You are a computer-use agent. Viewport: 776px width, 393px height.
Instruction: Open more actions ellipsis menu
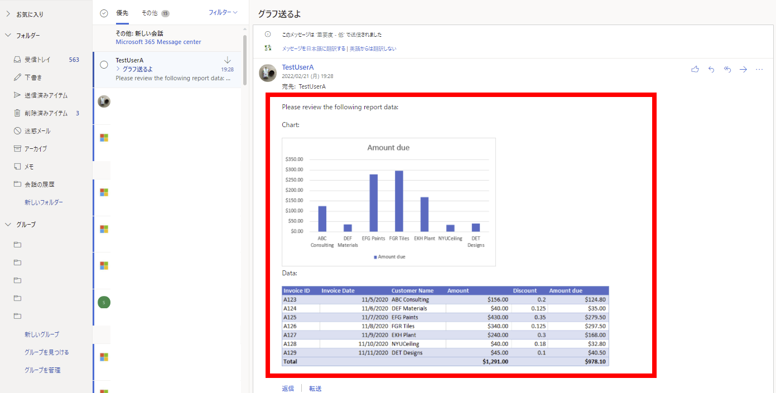[759, 69]
